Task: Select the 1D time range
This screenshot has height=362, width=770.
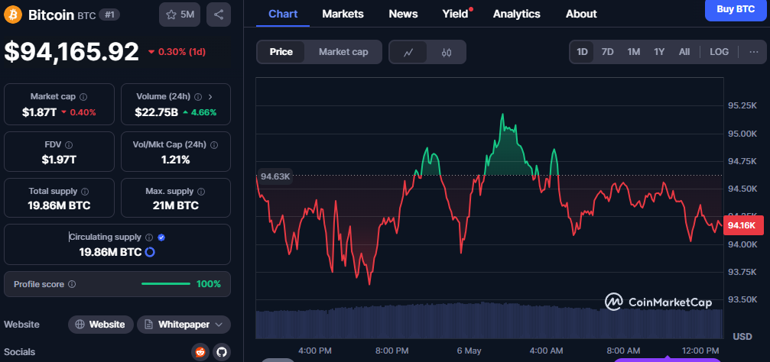Action: click(x=582, y=52)
